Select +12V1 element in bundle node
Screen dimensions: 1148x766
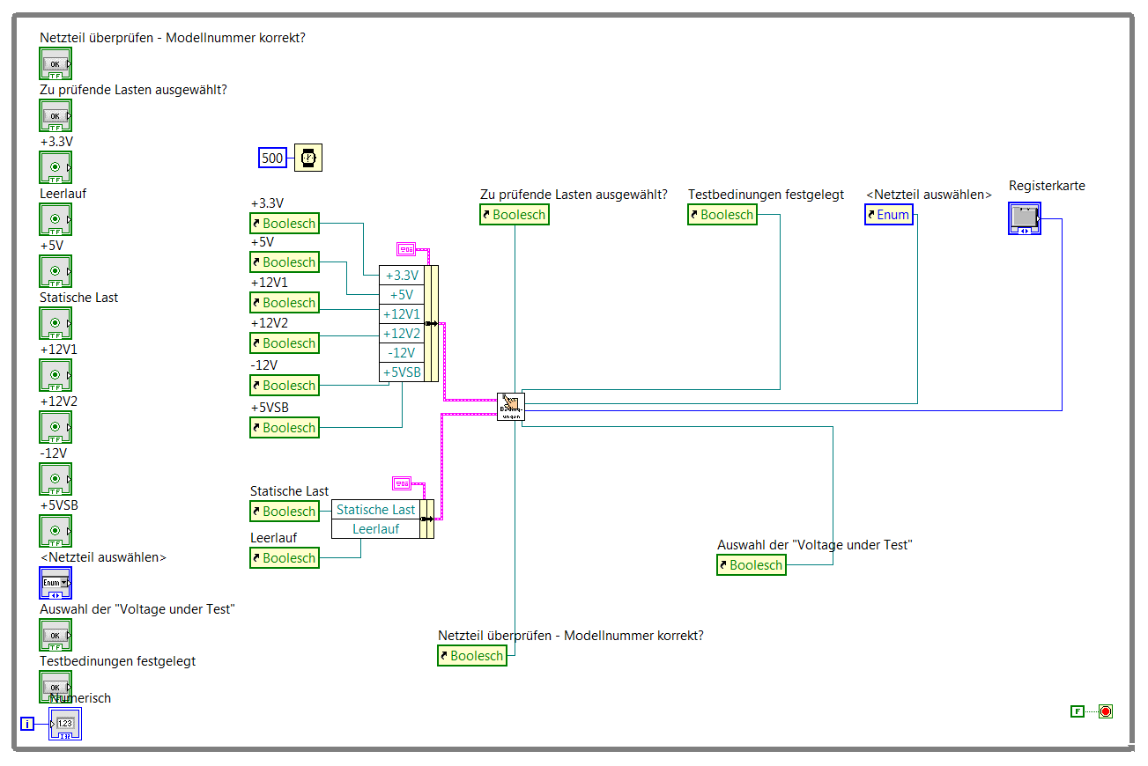tap(402, 314)
